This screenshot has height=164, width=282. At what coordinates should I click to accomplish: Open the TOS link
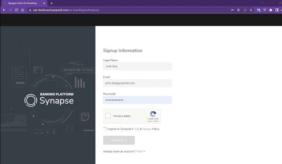point(136,129)
